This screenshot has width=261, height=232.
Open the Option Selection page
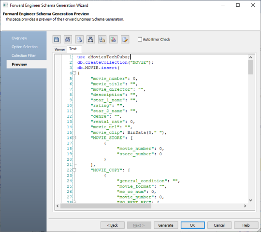point(25,47)
